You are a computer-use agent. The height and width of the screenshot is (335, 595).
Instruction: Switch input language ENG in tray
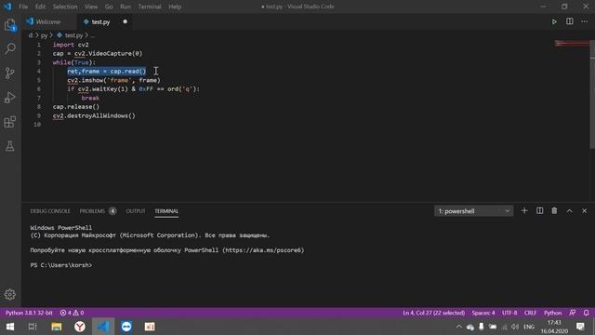click(529, 327)
